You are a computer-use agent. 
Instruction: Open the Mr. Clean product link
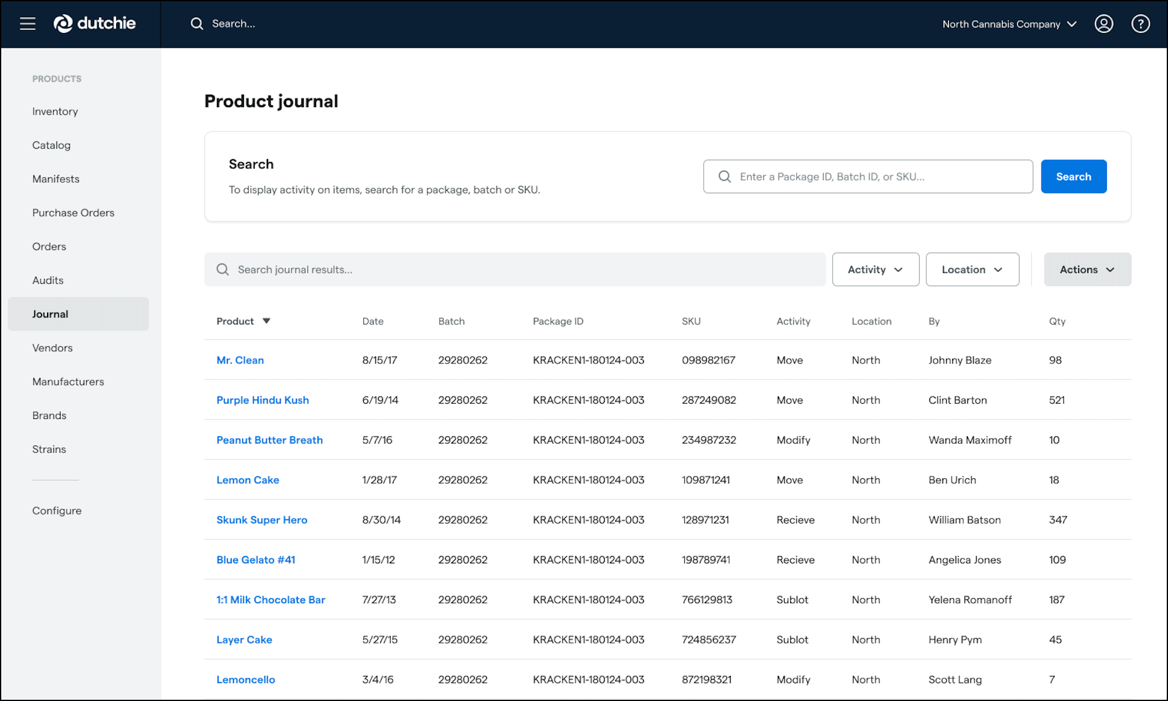[x=240, y=360]
